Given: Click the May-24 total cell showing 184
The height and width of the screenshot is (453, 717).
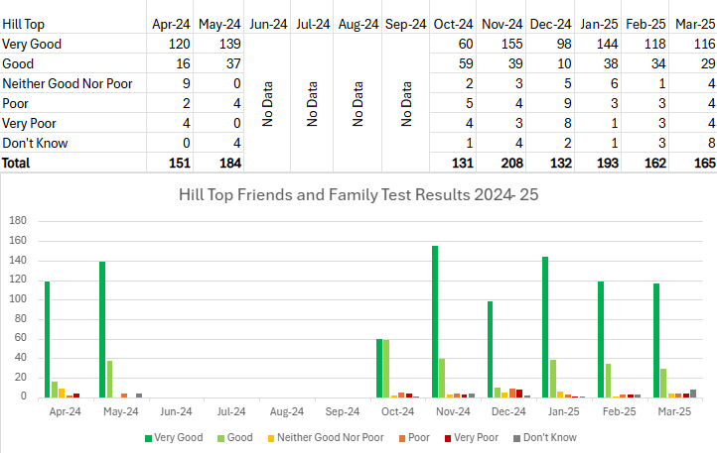Looking at the screenshot, I should (218, 163).
